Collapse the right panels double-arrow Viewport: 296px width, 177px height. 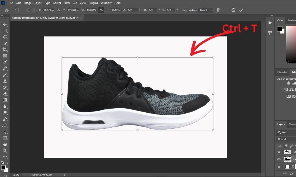[x=272, y=16]
